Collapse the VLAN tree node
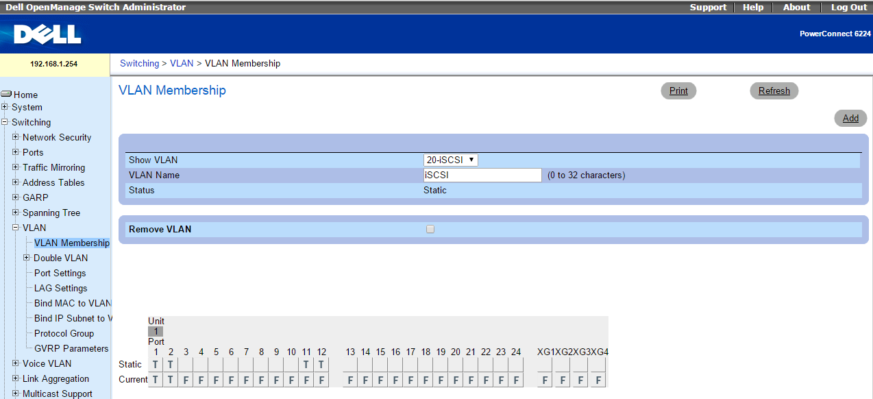This screenshot has width=873, height=399. 16,228
